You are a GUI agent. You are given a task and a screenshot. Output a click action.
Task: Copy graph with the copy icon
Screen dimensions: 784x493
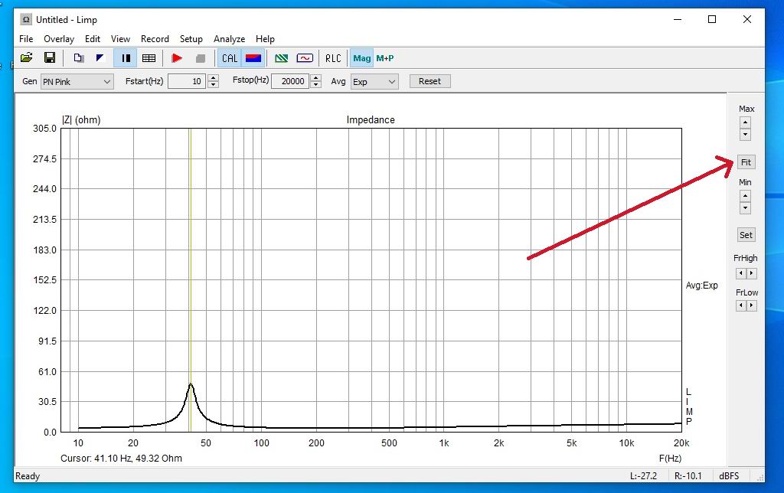79,58
